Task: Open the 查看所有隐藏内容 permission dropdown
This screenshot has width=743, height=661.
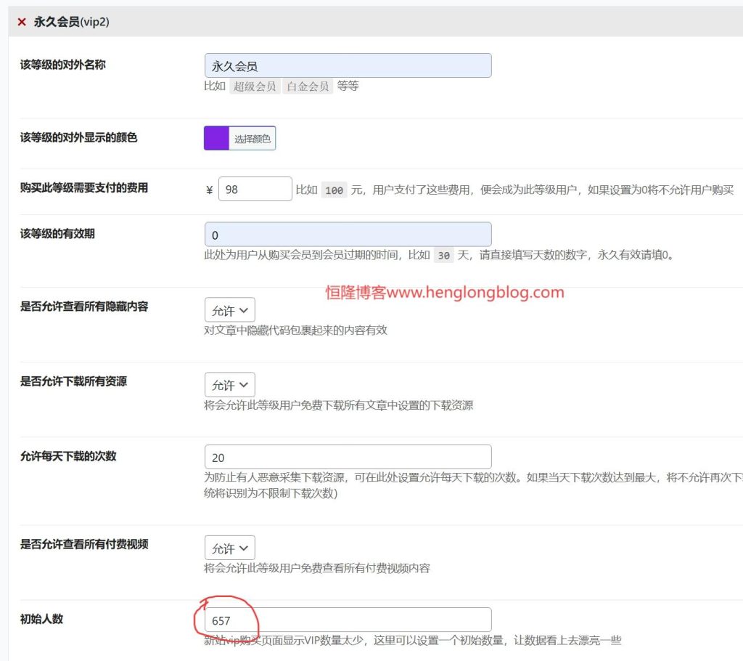Action: tap(229, 310)
